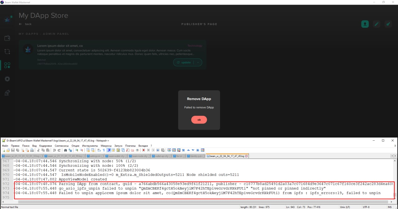Toggle the indent guide toolbar button
The image size is (398, 209).
pos(109,150)
